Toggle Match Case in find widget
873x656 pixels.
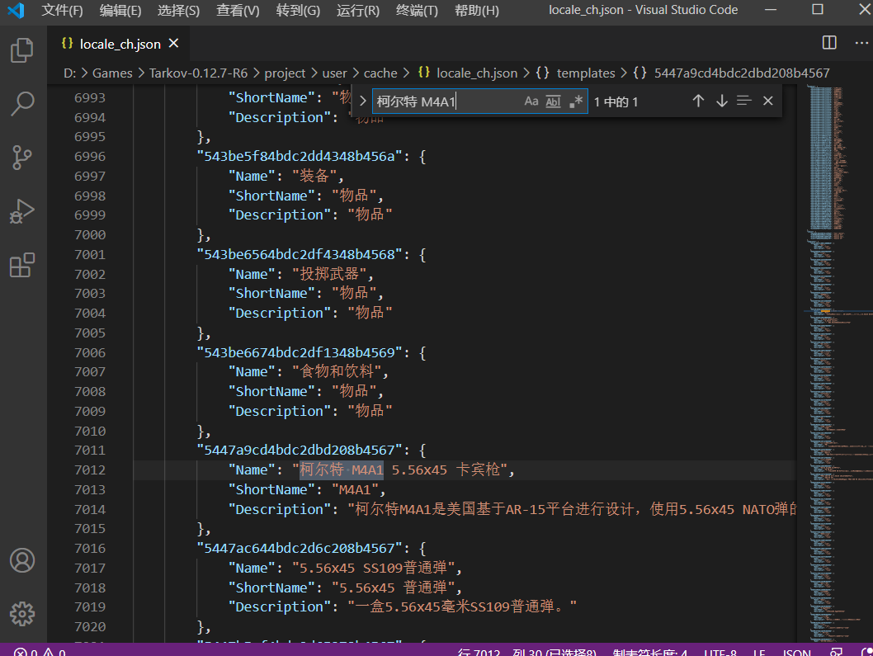point(531,101)
